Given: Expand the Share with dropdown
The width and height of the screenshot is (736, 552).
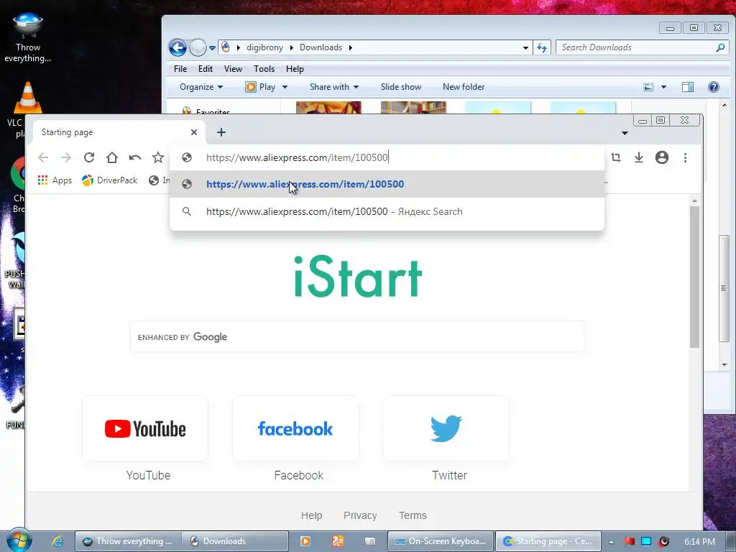Looking at the screenshot, I should (x=334, y=87).
